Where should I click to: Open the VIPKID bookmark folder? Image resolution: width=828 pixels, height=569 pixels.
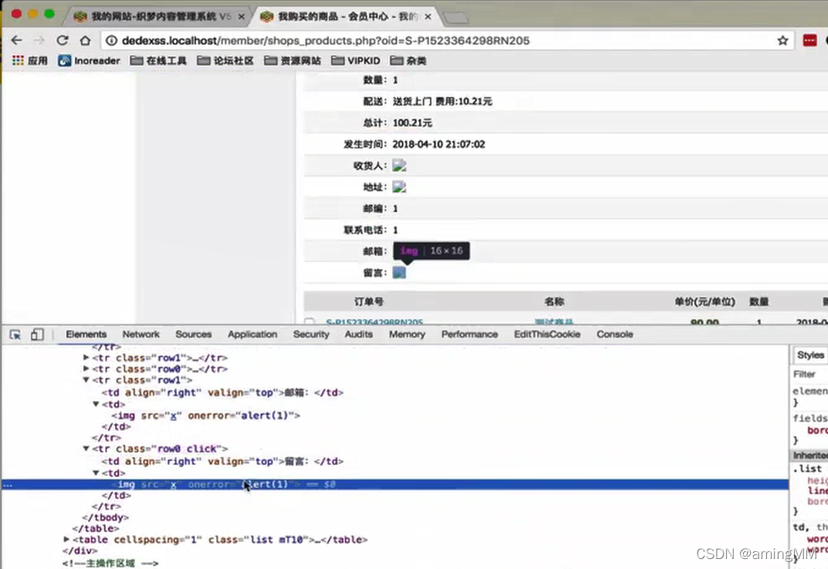(x=356, y=61)
